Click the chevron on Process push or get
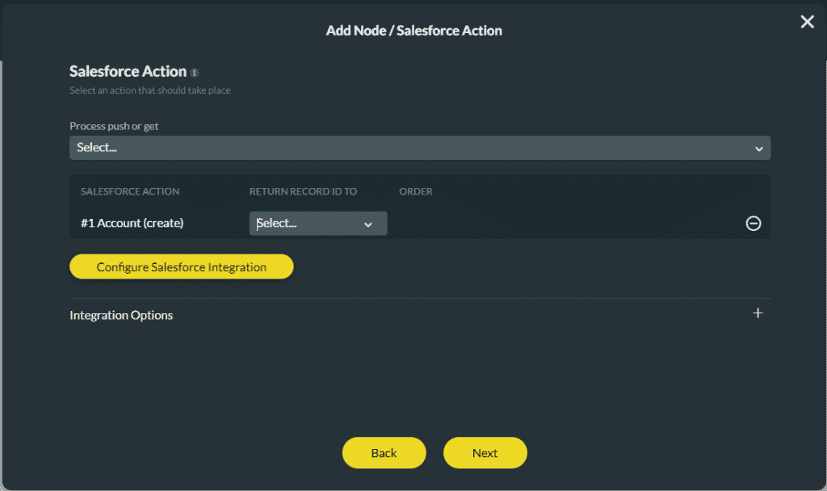Viewport: 827px width, 491px height. point(758,148)
